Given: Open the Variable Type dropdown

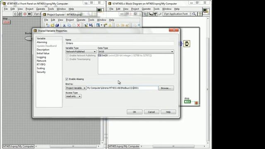Looking at the screenshot, I should [81, 51].
